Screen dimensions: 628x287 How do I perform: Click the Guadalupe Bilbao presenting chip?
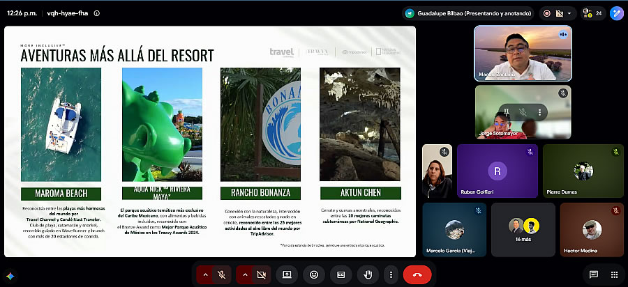click(468, 13)
